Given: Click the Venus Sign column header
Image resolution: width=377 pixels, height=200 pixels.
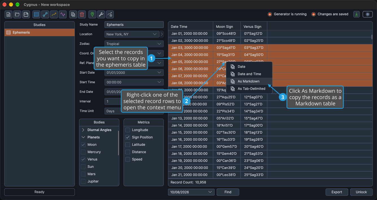Looking at the screenshot, I should [x=254, y=27].
